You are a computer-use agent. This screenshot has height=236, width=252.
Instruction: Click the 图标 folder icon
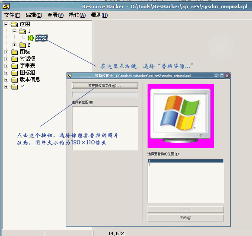(x=14, y=52)
